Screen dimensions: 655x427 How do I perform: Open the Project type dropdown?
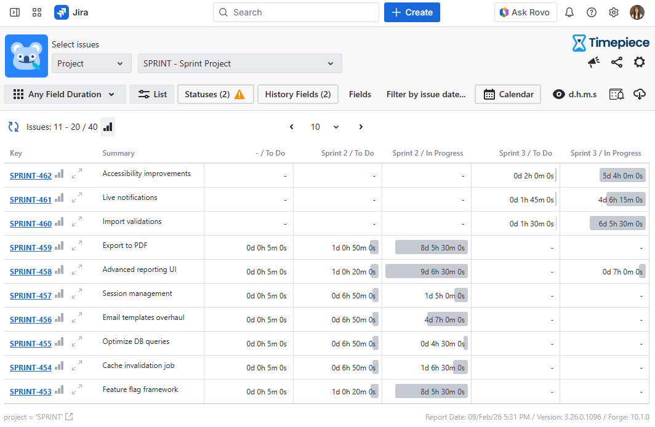click(91, 63)
